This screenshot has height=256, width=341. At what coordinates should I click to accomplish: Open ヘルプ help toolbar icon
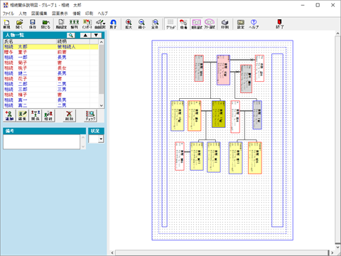(254, 24)
